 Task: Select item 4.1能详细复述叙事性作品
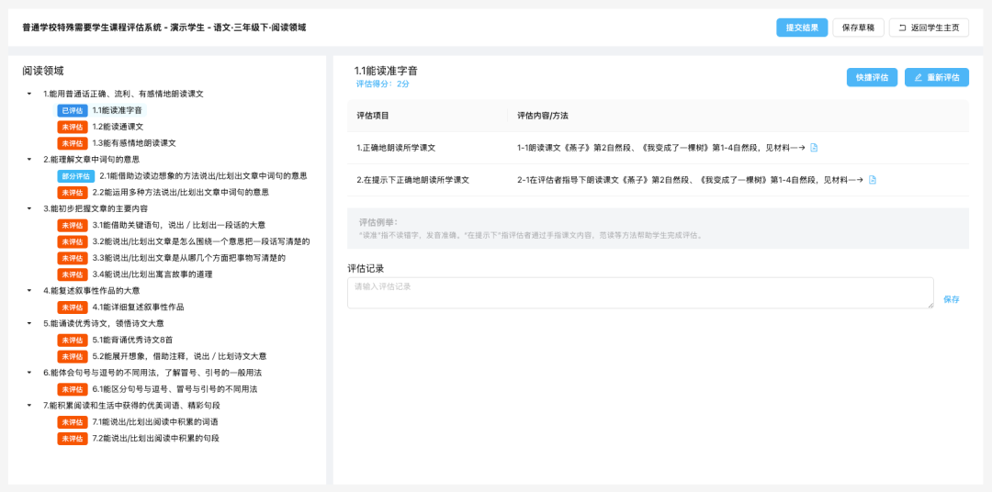click(138, 307)
